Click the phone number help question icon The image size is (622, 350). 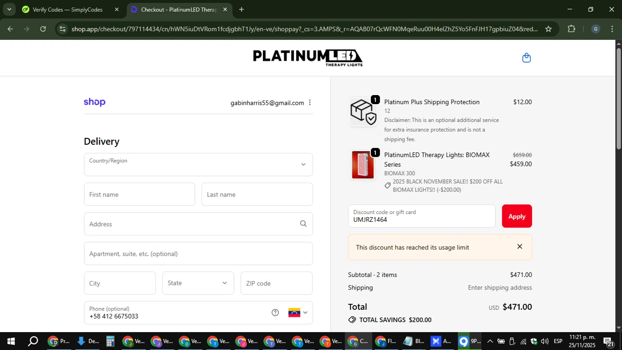tap(275, 313)
